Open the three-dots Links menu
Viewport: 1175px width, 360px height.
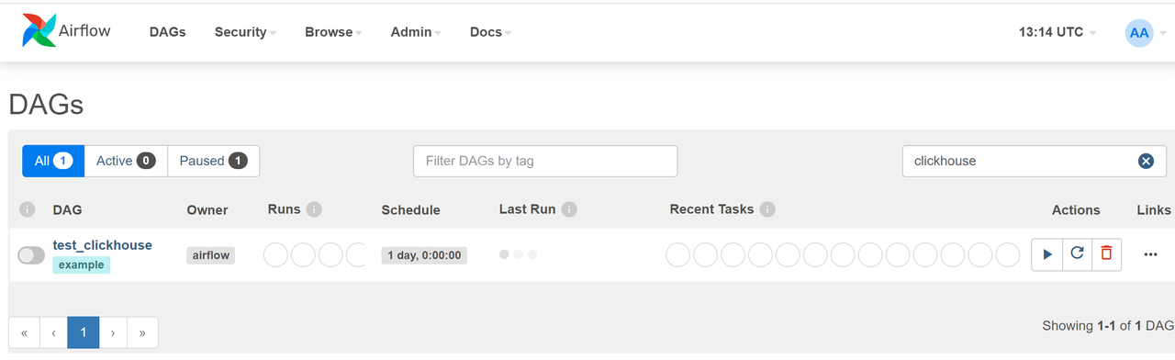tap(1151, 254)
